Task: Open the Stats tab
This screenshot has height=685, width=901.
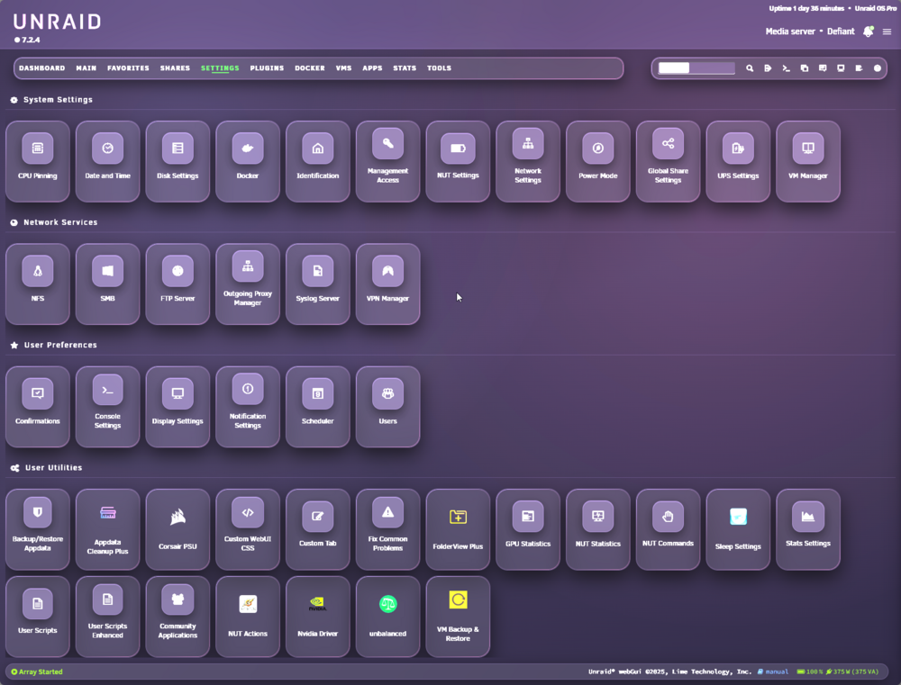Action: (x=405, y=68)
